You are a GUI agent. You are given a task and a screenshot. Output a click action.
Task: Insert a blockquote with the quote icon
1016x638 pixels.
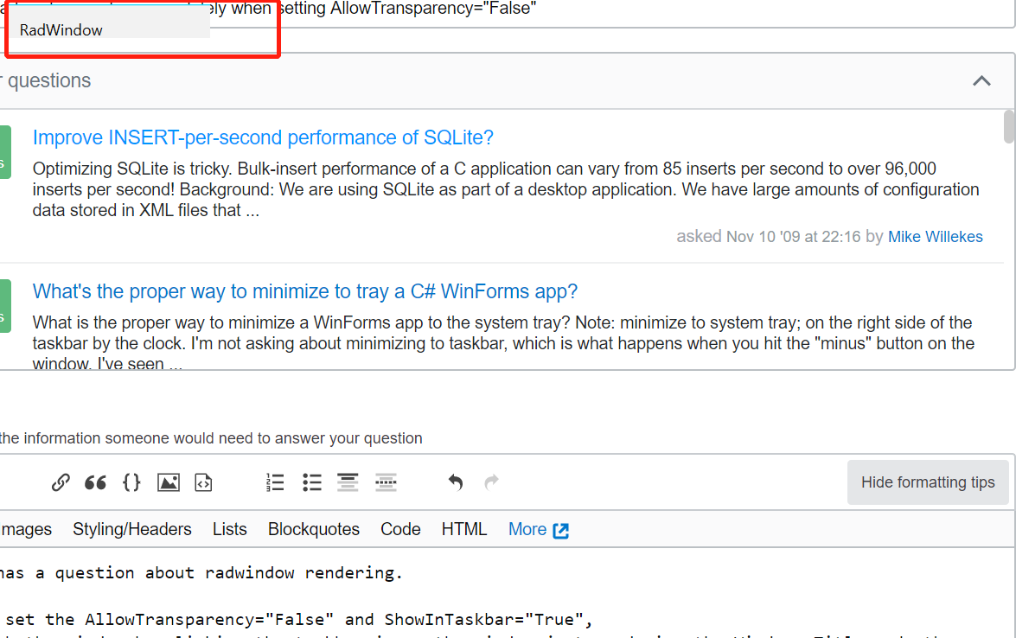click(95, 482)
